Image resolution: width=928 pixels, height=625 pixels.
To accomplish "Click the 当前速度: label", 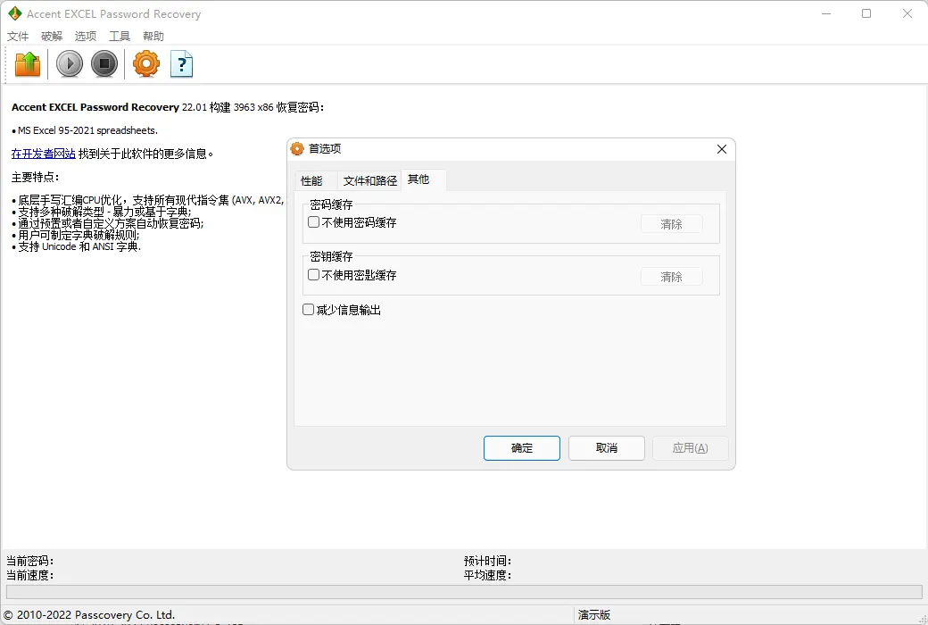I will tap(29, 575).
